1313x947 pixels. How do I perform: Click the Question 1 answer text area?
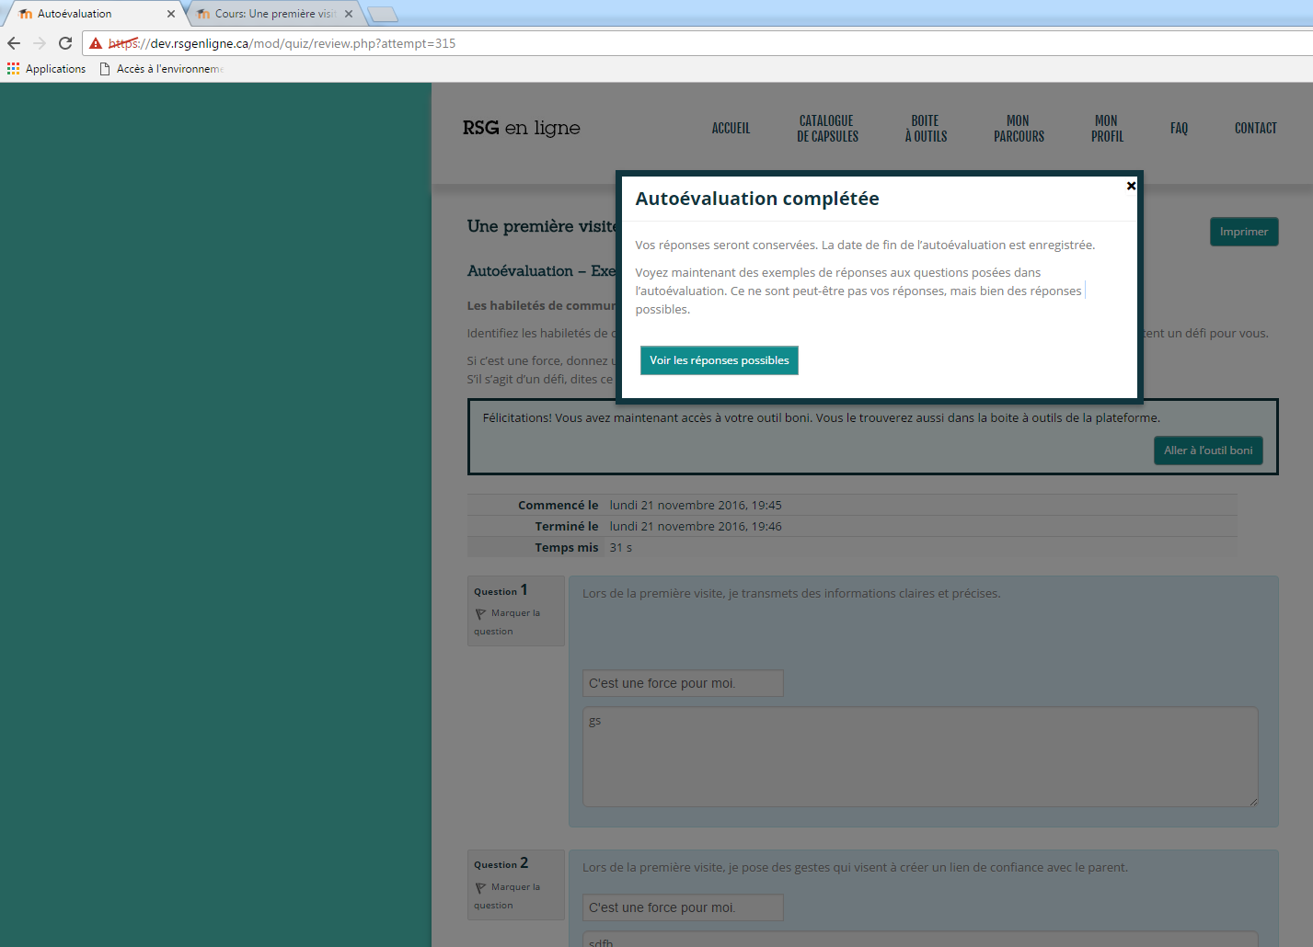pos(920,757)
